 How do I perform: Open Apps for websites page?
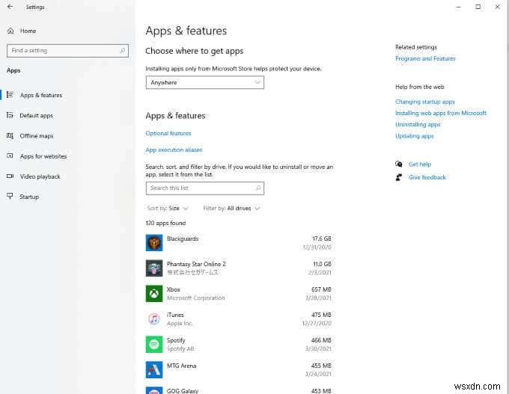tap(43, 156)
